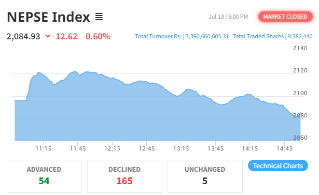Click the 12:45 time axis marker
The image size is (319, 195).
(x=147, y=148)
